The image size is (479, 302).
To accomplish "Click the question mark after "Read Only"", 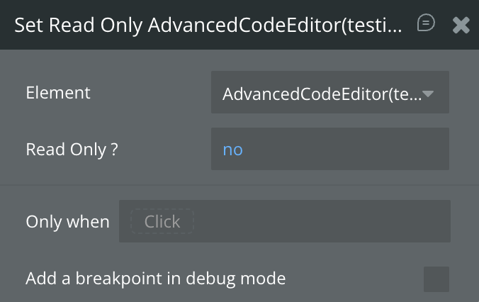I will (113, 150).
